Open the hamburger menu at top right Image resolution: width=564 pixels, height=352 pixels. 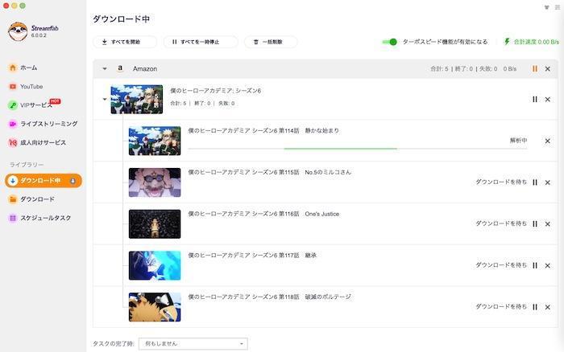coord(558,7)
